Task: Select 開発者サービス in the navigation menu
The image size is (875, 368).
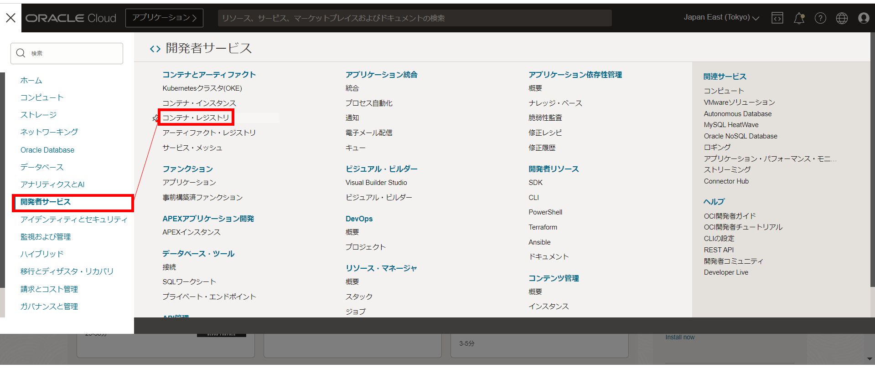Action: (x=46, y=202)
